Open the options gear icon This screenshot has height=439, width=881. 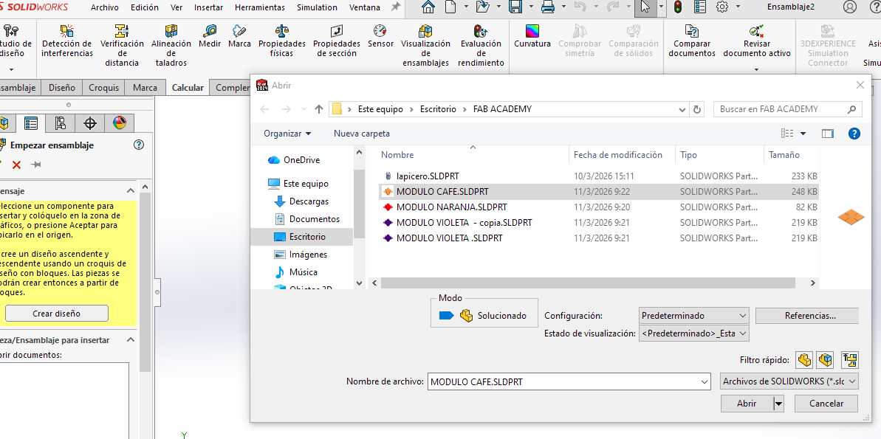pos(722,7)
